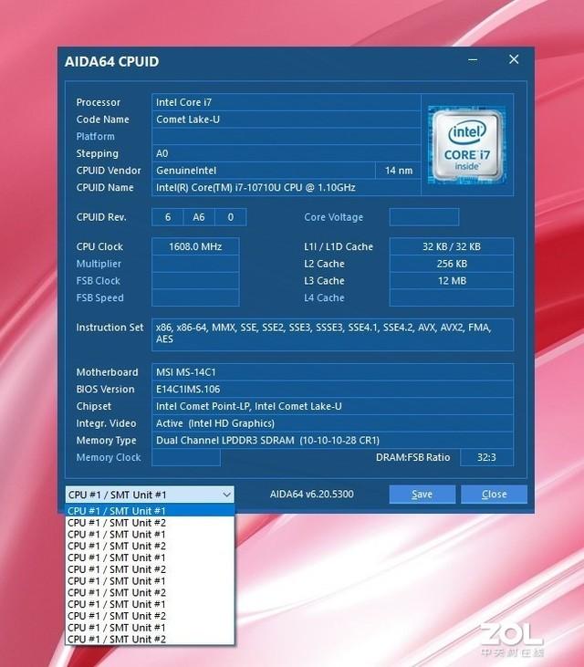Click the 'Comet Lake-U' code name value
The width and height of the screenshot is (584, 667).
coord(287,120)
